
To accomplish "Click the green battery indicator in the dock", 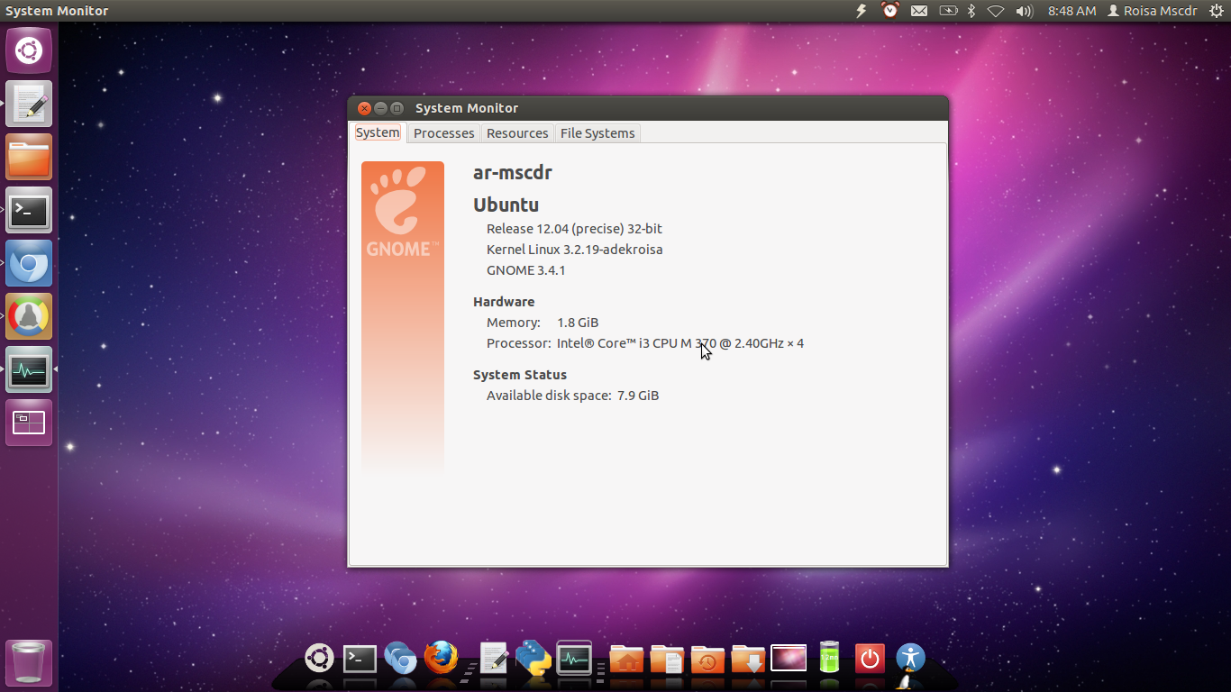I will (829, 656).
